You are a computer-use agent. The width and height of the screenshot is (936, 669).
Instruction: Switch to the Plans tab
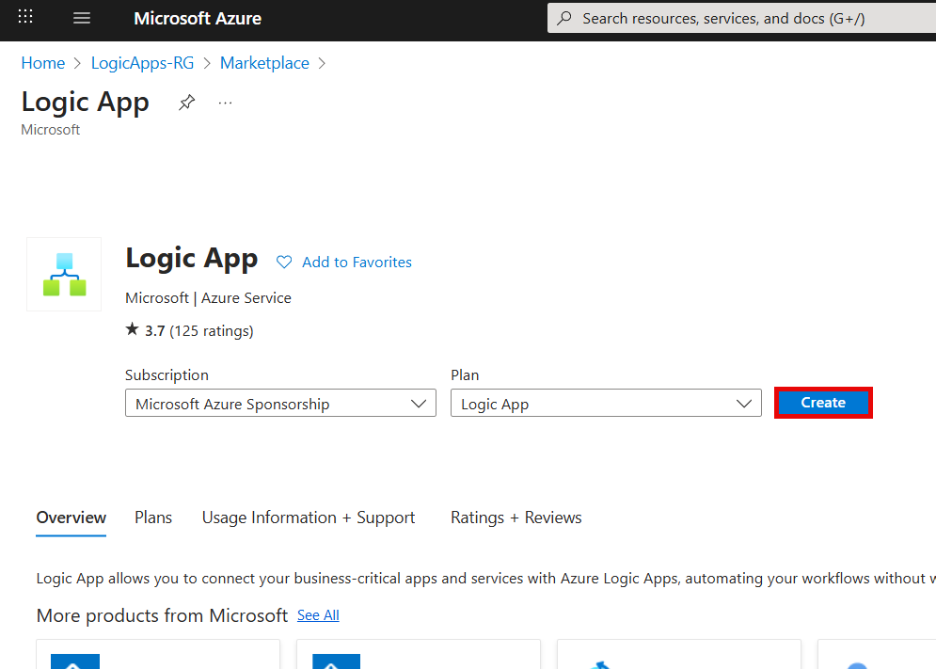(x=153, y=518)
